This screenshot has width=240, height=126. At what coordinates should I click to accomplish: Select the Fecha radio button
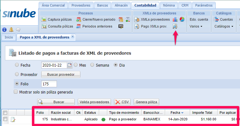[17, 65]
